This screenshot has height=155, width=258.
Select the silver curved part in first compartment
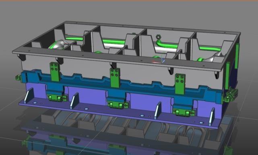point(58,45)
